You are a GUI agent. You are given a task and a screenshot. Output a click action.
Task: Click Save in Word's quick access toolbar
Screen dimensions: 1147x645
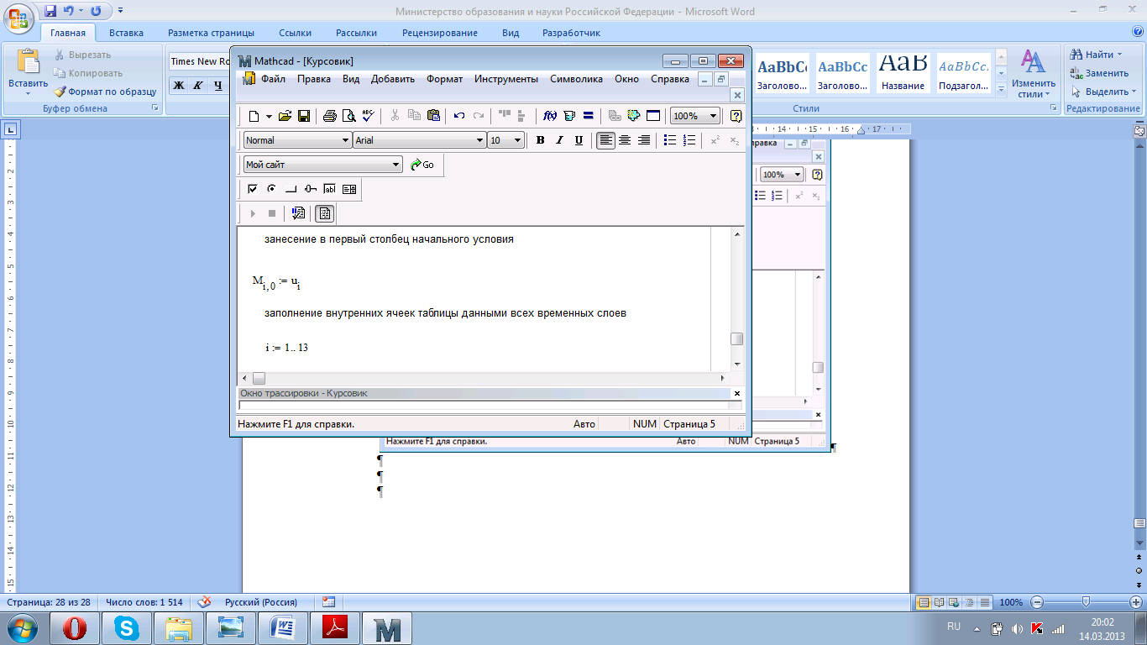(x=50, y=12)
